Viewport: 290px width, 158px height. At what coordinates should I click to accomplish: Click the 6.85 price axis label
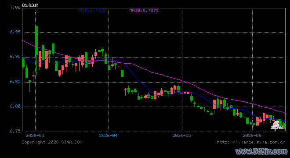coord(15,82)
